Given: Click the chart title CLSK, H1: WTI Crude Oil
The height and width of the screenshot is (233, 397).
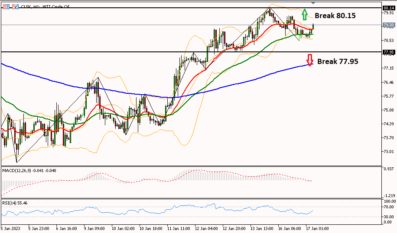Looking at the screenshot, I should (46, 7).
